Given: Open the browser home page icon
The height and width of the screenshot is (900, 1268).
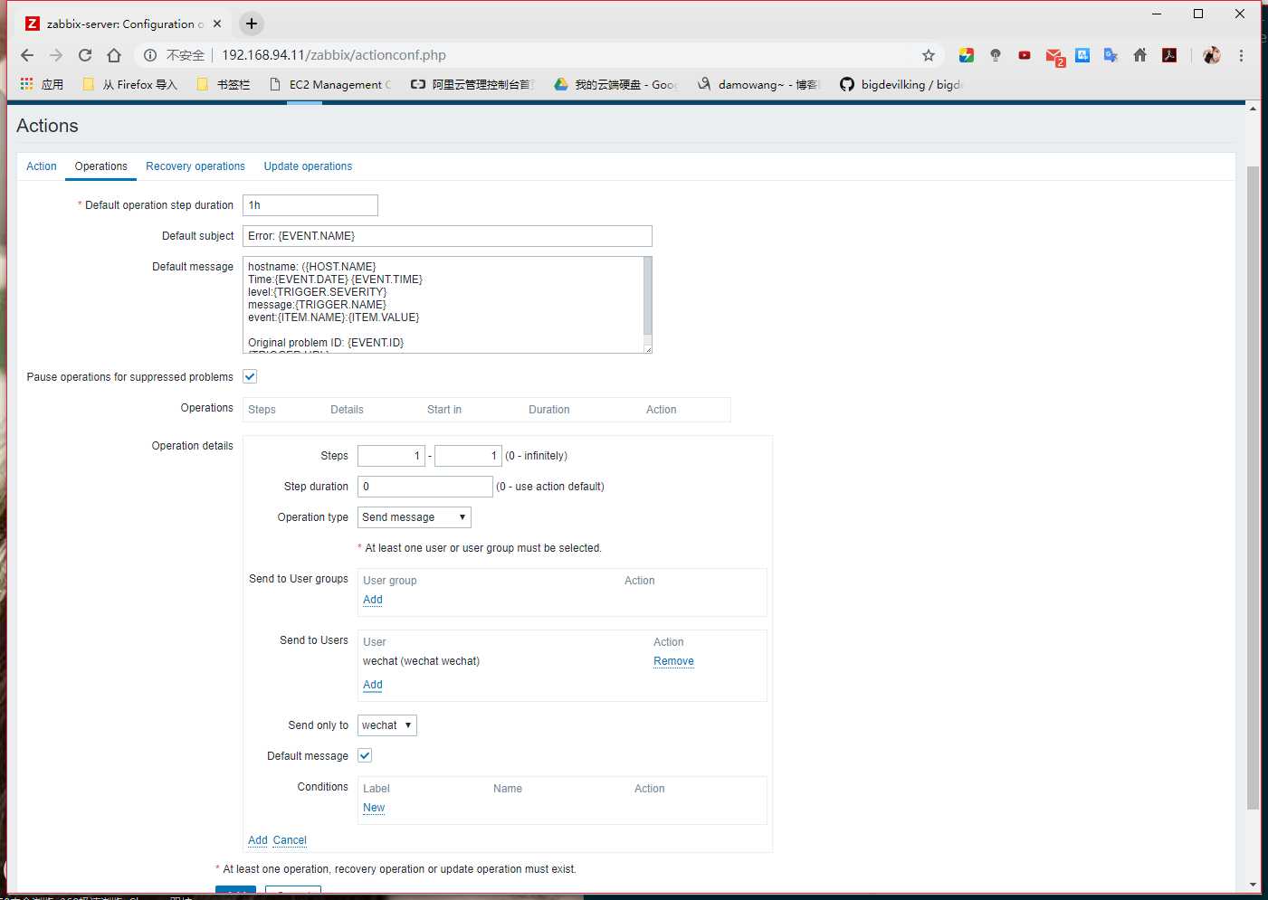Looking at the screenshot, I should pos(114,55).
